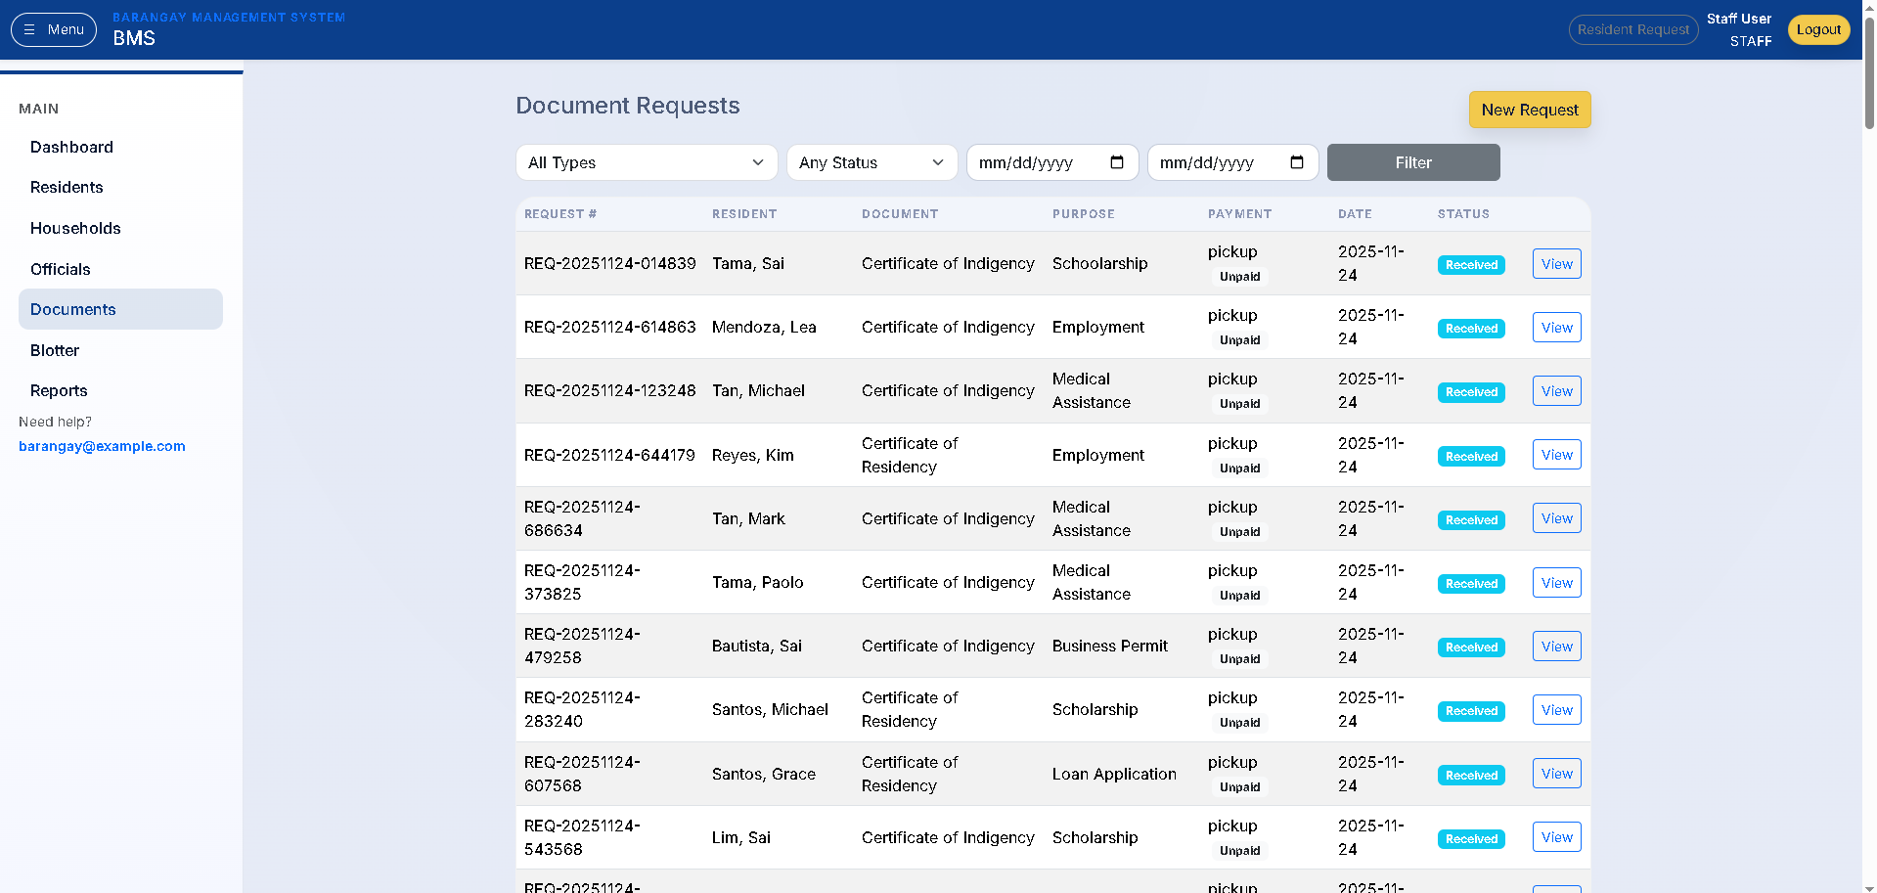Select Documents in the sidebar
Viewport: 1877px width, 893px height.
click(72, 309)
